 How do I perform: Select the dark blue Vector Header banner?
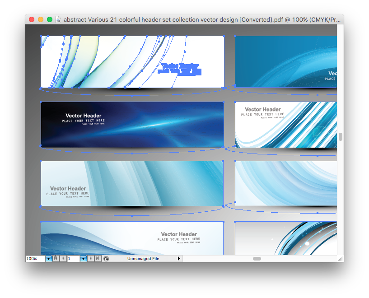(x=132, y=125)
